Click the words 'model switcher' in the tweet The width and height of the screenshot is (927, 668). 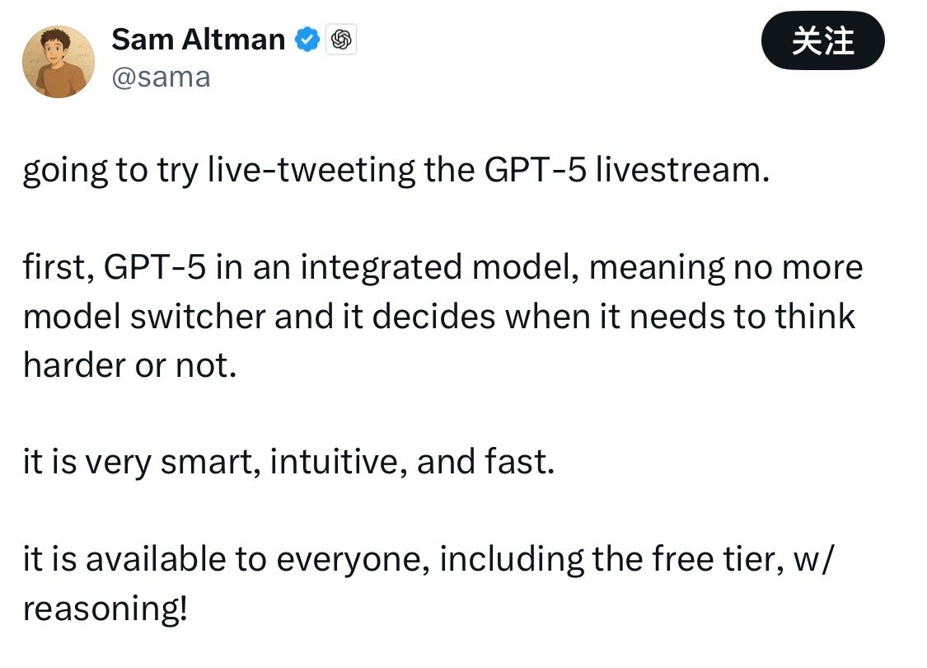coord(144,316)
